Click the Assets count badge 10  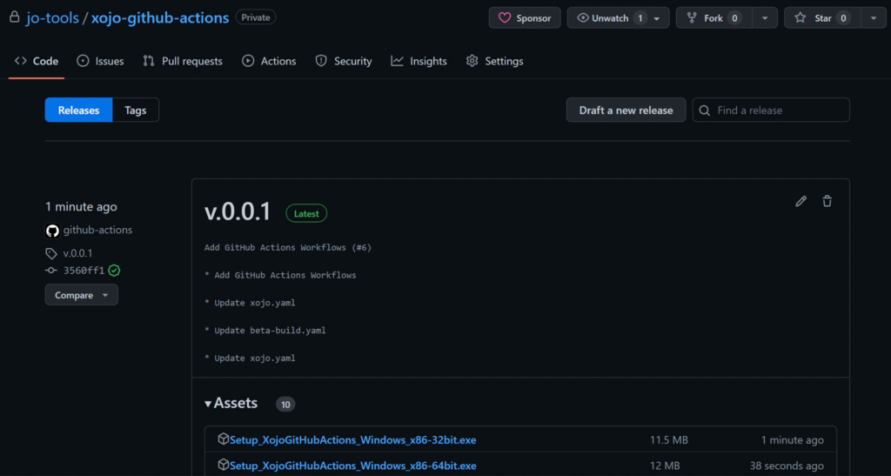[285, 404]
